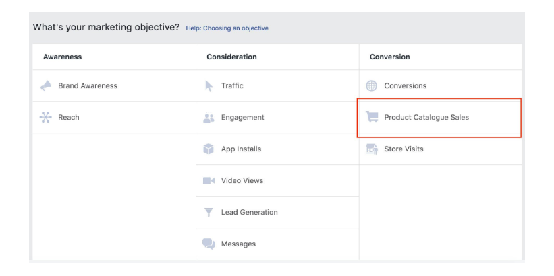Click the Conversions globe icon

[x=371, y=85]
